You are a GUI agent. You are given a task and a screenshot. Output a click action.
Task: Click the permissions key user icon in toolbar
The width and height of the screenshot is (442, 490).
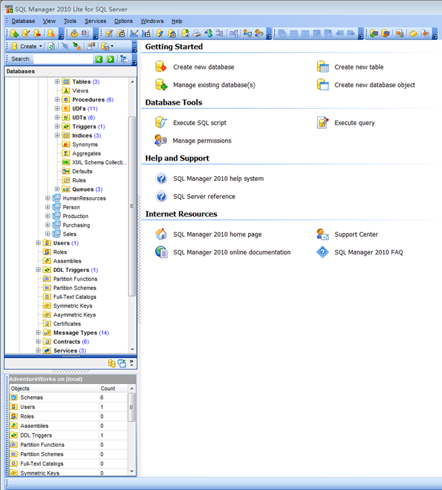[x=260, y=33]
